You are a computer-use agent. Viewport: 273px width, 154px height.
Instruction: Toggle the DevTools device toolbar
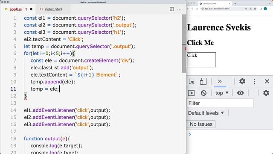(203, 82)
